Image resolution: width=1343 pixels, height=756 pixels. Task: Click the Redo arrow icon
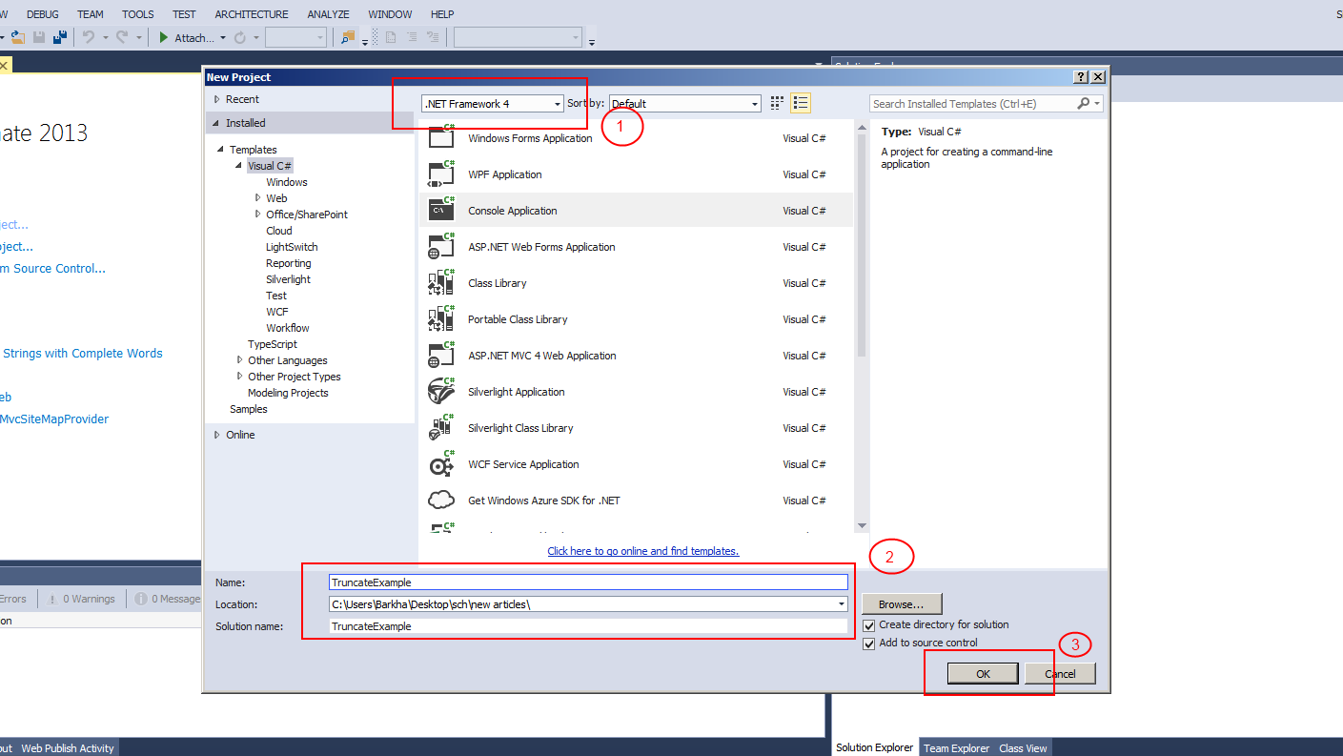(122, 37)
